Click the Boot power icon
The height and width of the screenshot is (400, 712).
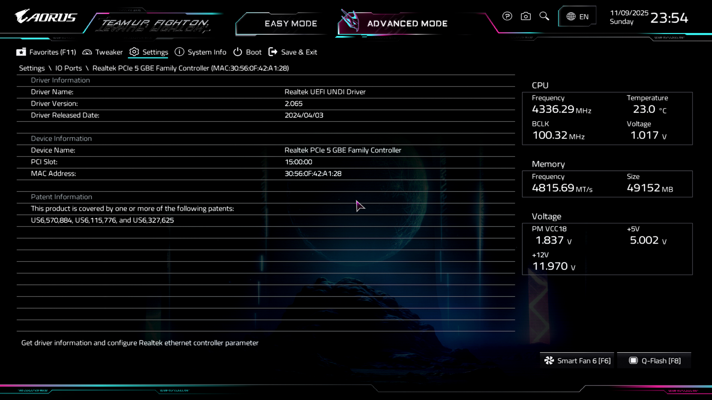tap(237, 52)
